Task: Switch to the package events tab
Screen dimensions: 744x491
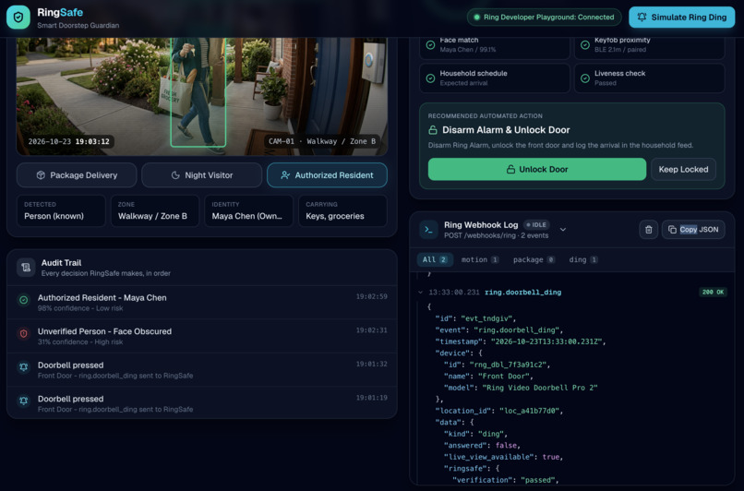Action: [534, 259]
